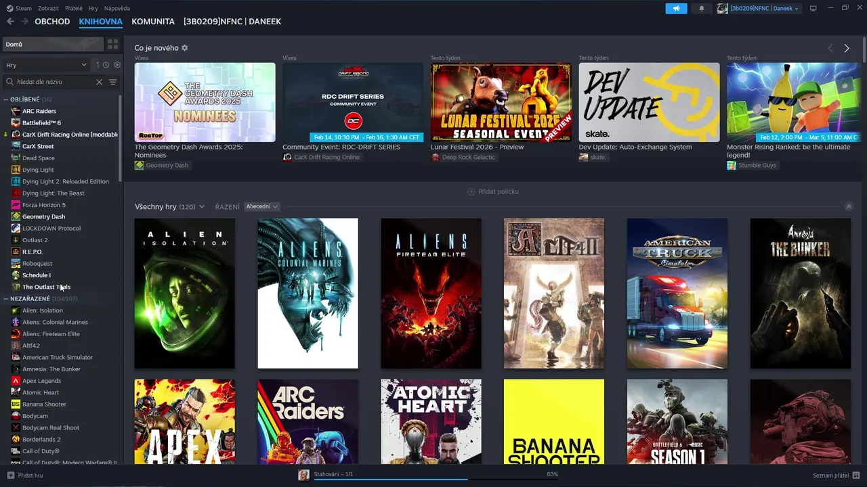Sort sidebar by recent activity clock icon
This screenshot has width=867, height=487.
pyautogui.click(x=106, y=65)
